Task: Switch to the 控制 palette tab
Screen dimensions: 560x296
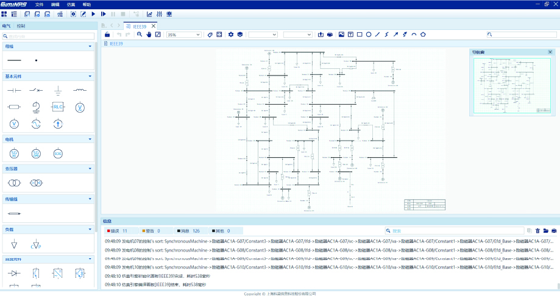Action: click(21, 26)
